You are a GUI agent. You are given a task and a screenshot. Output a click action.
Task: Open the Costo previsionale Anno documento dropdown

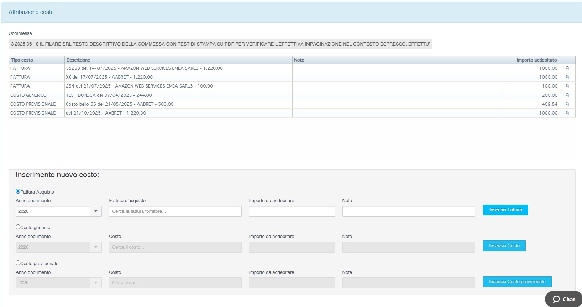96,283
